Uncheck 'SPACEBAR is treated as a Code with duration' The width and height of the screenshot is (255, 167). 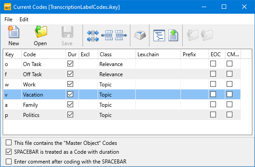pyautogui.click(x=8, y=152)
